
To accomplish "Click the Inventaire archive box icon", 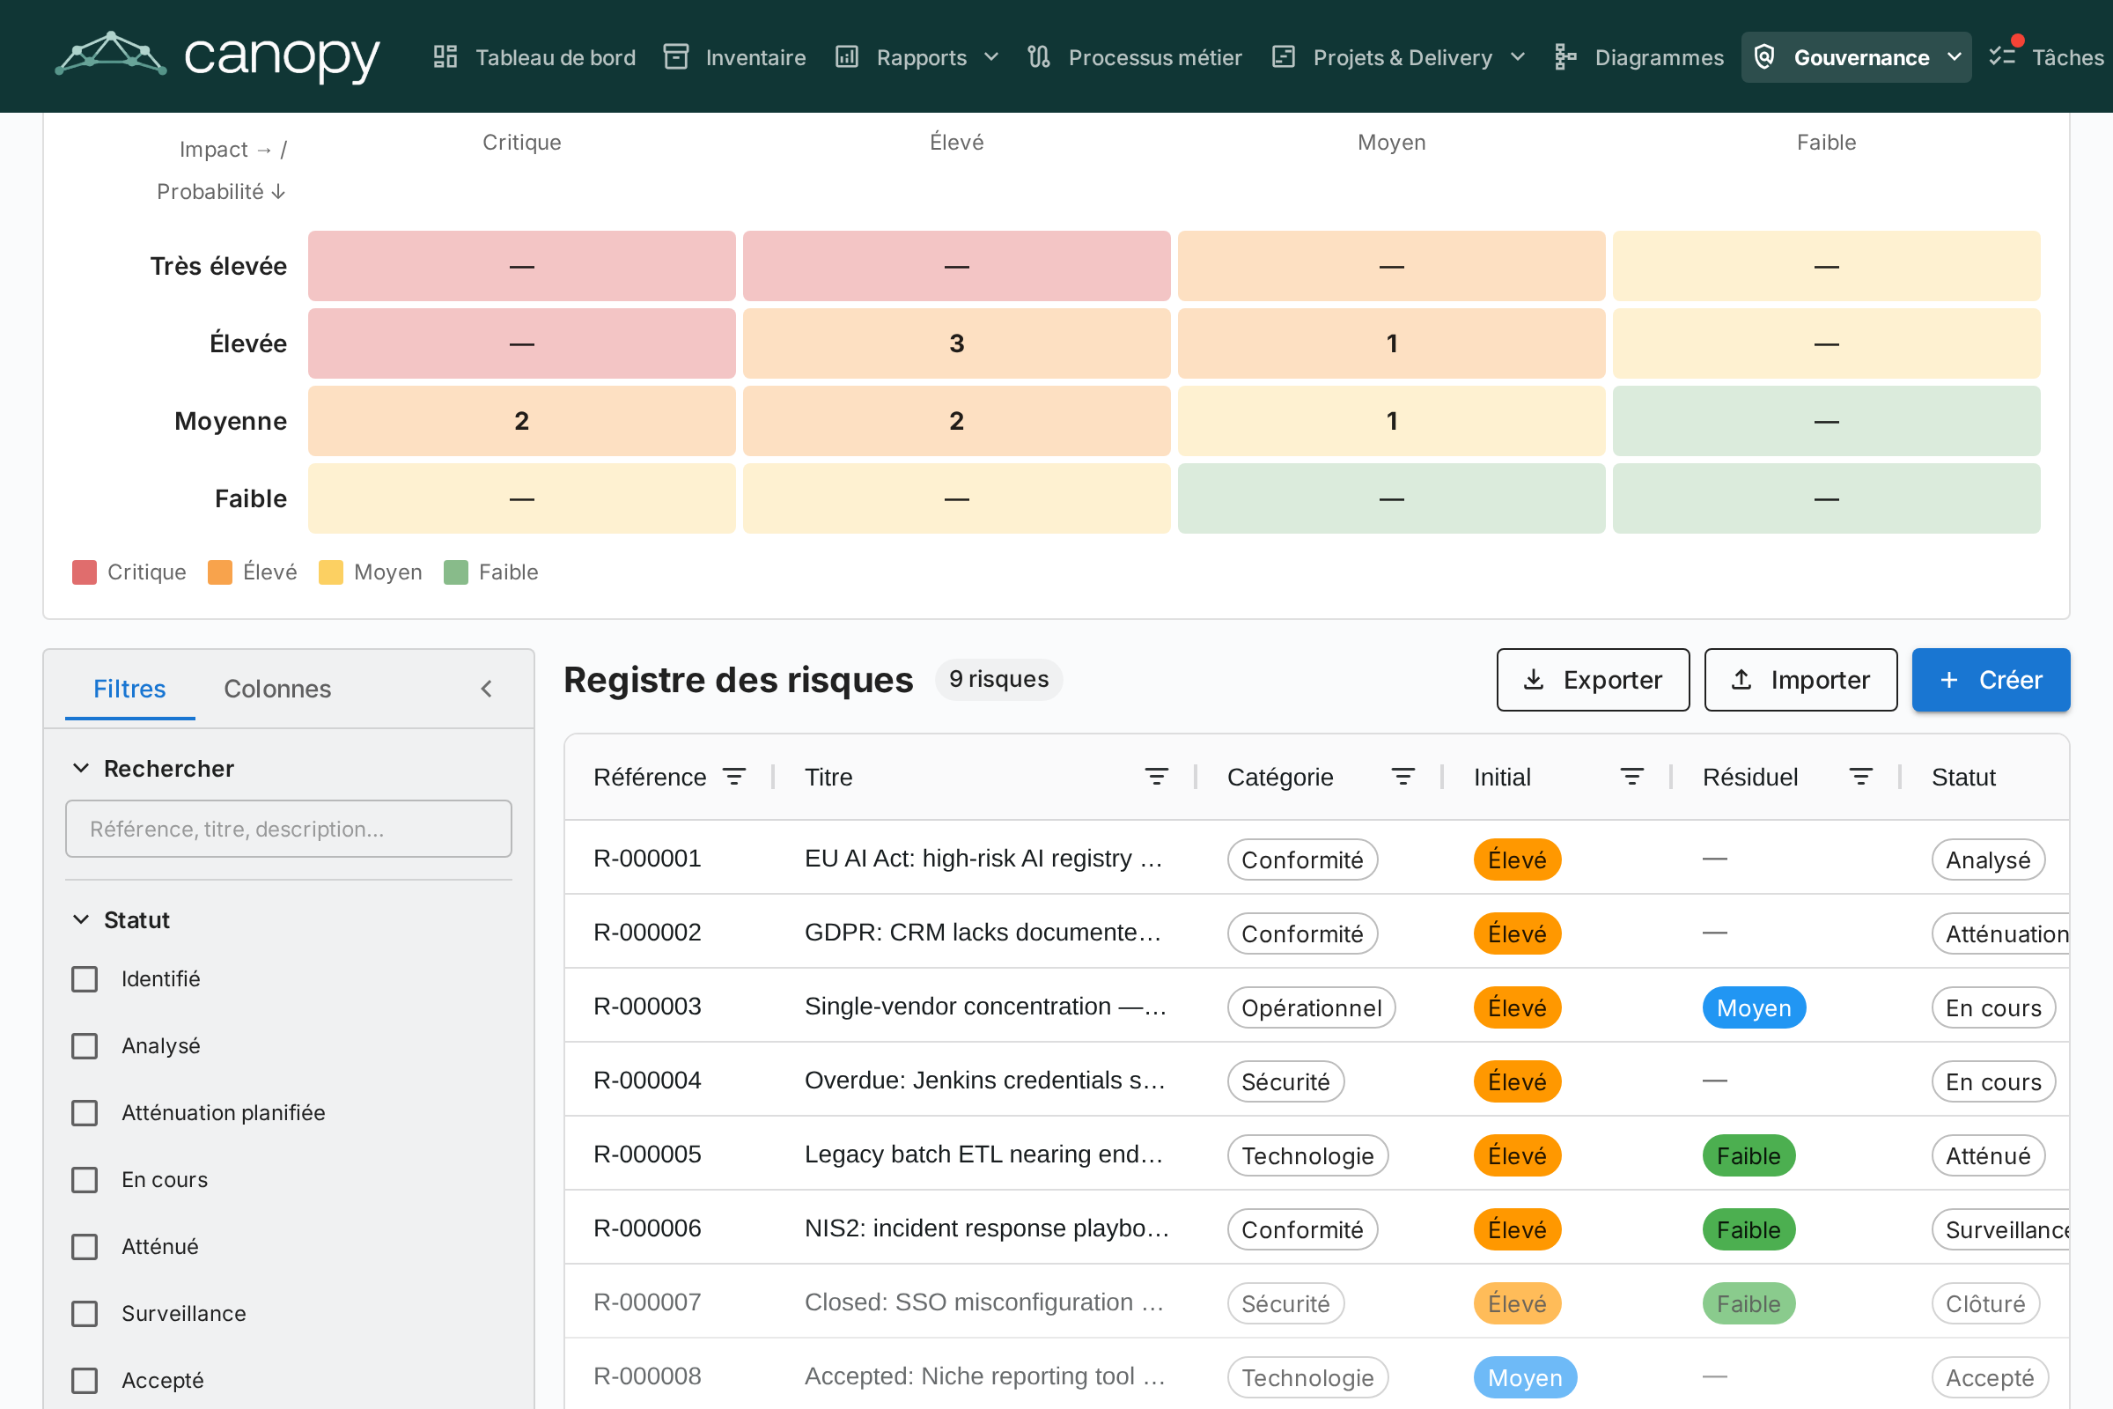I will tap(675, 57).
